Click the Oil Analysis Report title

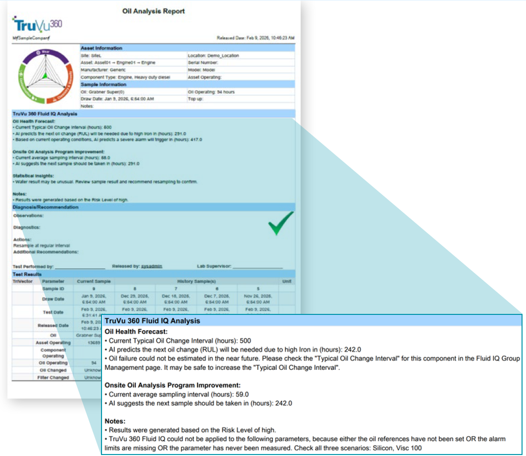coord(154,11)
